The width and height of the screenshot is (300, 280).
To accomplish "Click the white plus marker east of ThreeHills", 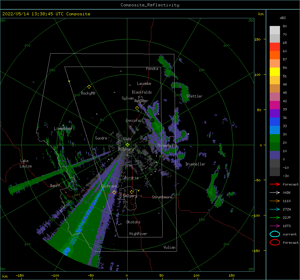I will (188, 134).
